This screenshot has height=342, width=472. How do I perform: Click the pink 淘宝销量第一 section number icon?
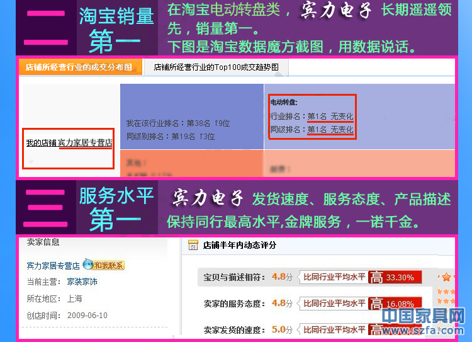tap(45, 27)
